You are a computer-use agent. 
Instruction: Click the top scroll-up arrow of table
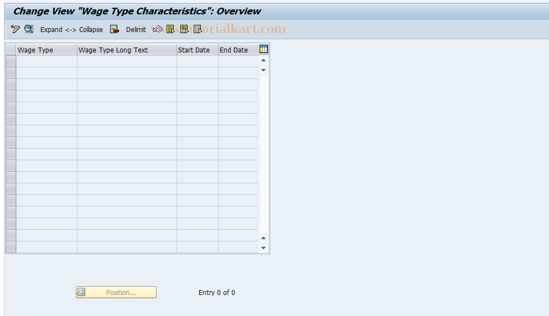[263, 60]
